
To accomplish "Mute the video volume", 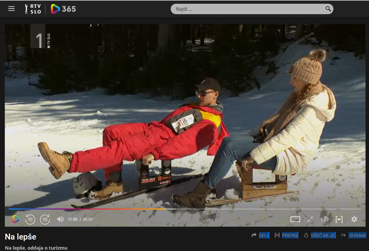I will click(x=60, y=219).
